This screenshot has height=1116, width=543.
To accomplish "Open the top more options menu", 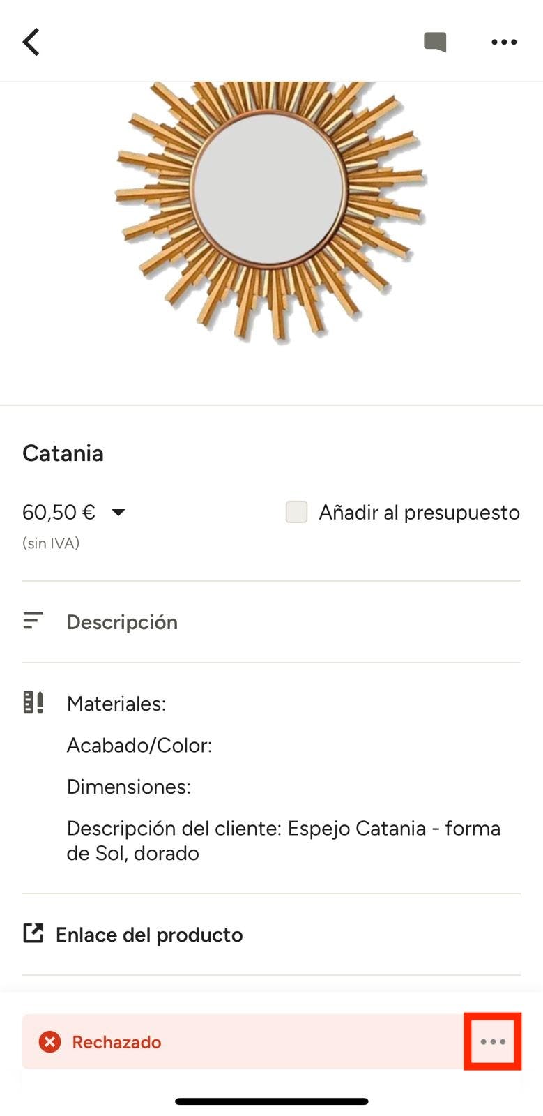I will 503,42.
